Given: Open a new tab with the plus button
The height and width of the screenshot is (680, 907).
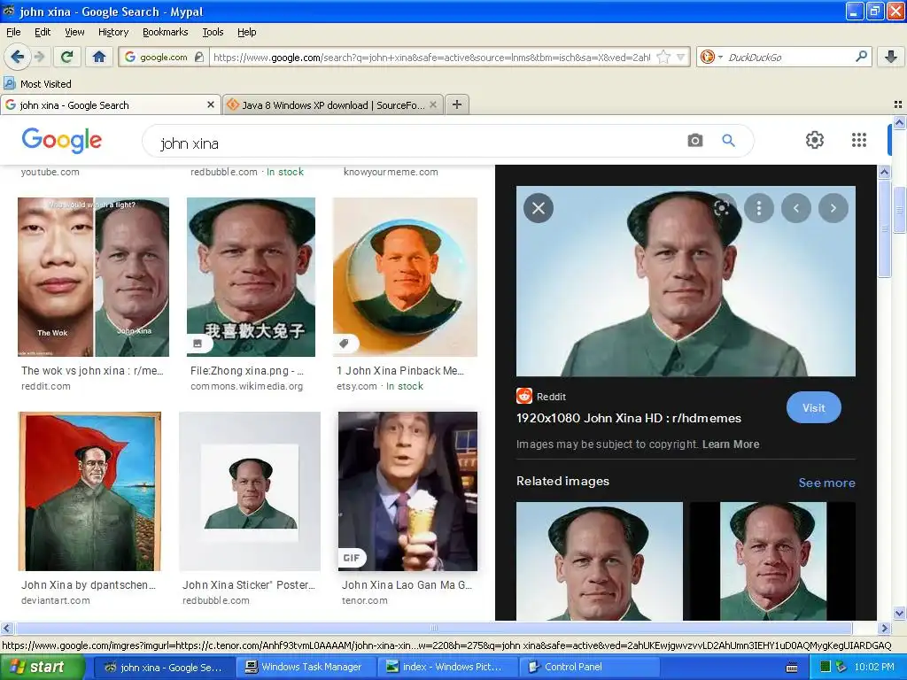Looking at the screenshot, I should pyautogui.click(x=457, y=104).
